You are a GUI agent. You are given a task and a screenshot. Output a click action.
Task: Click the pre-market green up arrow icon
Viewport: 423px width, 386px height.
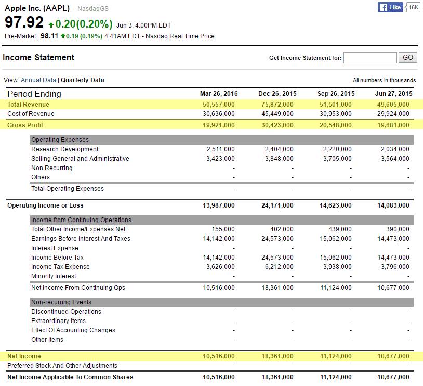tap(63, 36)
